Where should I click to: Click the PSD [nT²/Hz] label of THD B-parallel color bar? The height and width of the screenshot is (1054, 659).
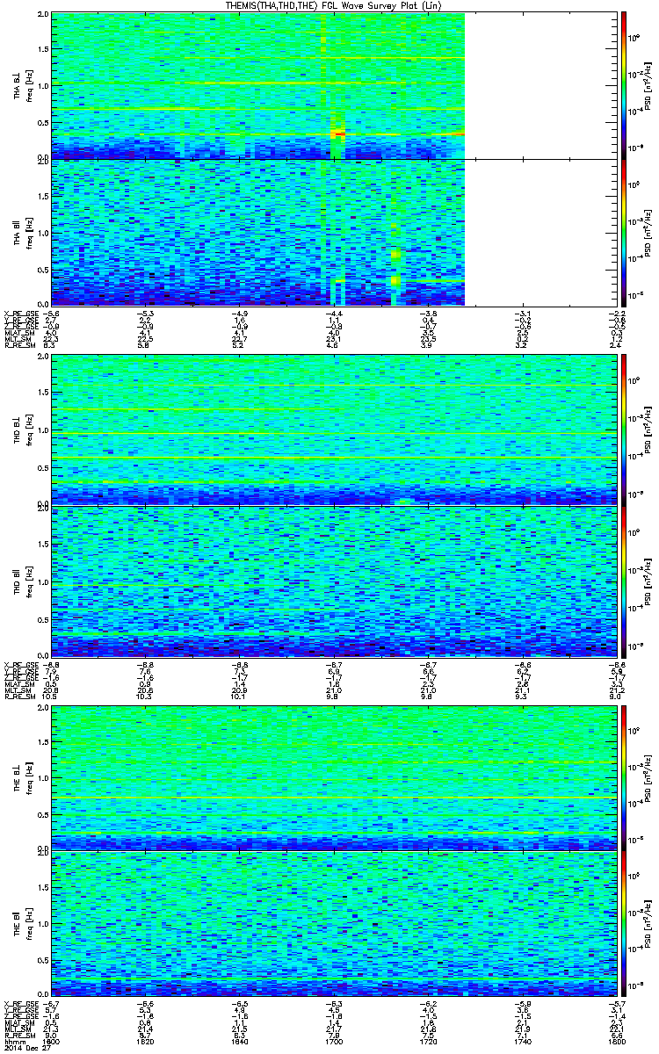tap(648, 581)
